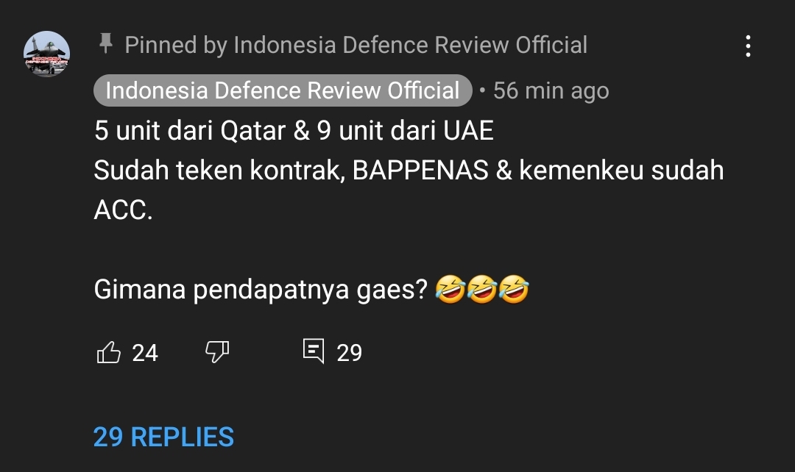795x472 pixels.
Task: Tap the first laughing emoji
Action: pos(451,290)
